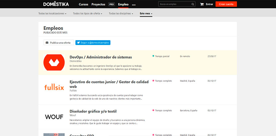This screenshot has width=276, height=136.
Task: Go to the Proyectos section
Action: (98, 4)
